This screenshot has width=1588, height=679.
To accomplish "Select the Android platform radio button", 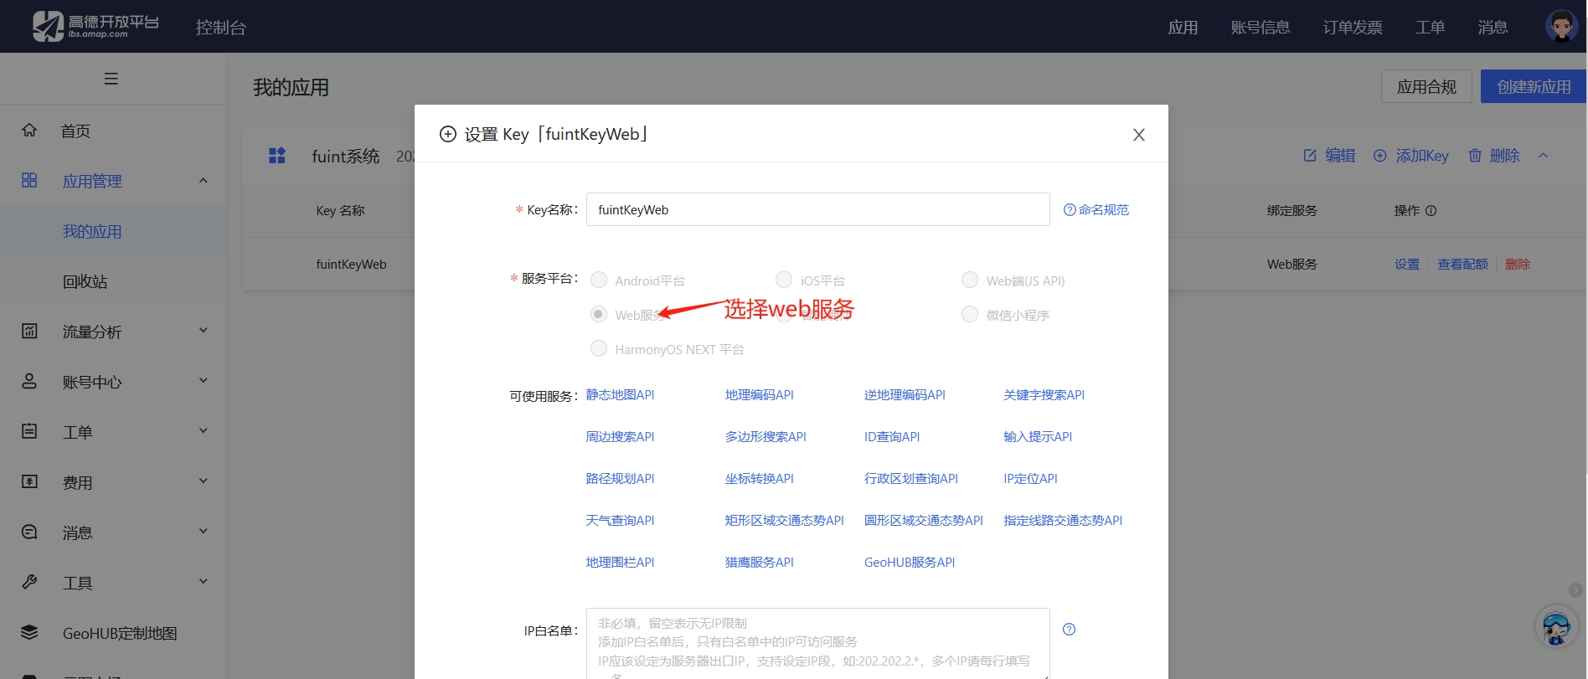I will (x=599, y=280).
